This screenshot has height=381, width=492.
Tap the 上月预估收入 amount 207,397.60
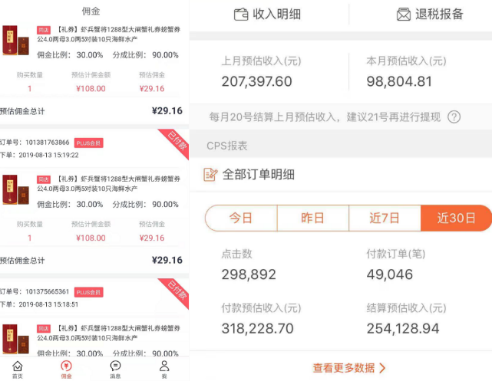coord(256,81)
